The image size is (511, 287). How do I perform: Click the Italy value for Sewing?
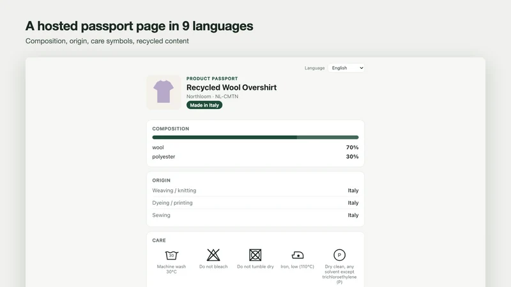(x=353, y=215)
